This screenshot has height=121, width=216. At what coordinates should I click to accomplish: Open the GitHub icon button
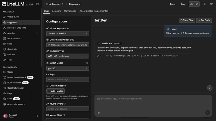click(x=197, y=4)
